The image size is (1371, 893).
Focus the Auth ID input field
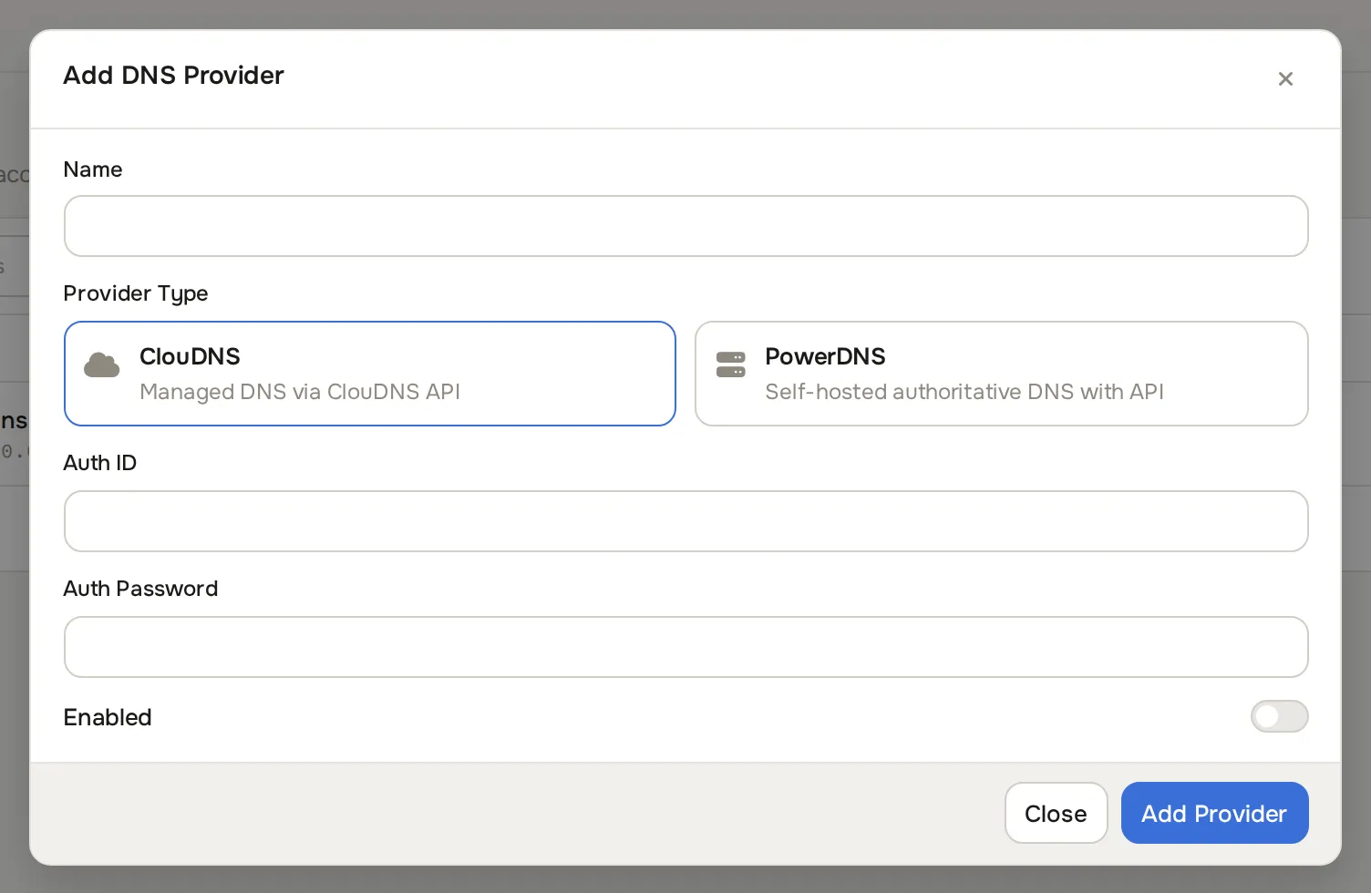point(686,521)
